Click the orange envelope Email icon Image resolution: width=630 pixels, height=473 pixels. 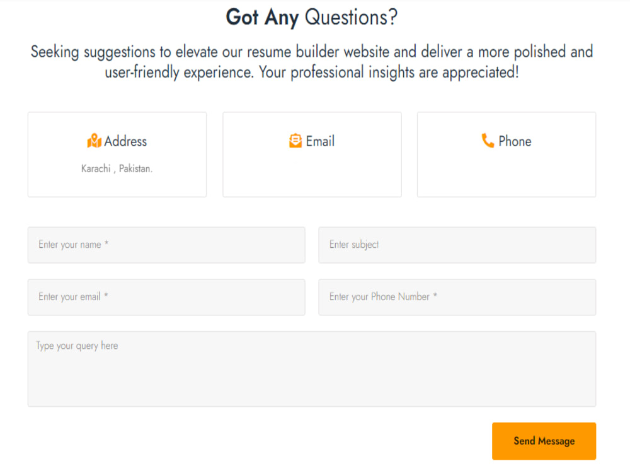[x=294, y=141]
